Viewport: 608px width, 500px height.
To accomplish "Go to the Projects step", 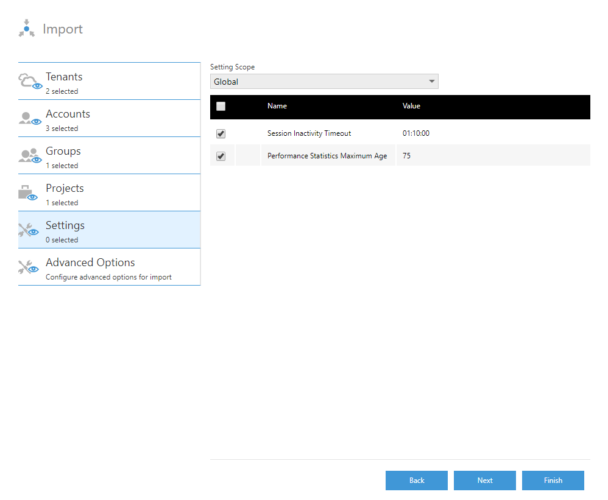I will (109, 193).
